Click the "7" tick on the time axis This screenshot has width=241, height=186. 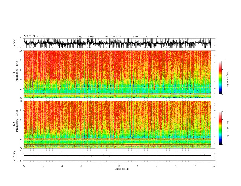pos(157,166)
